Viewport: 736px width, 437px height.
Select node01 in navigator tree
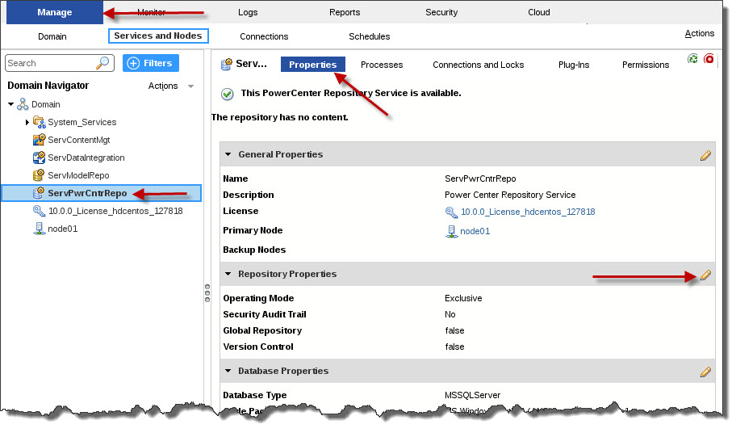pos(62,229)
